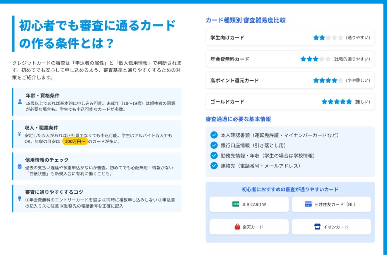Click the yen icon beside 収入・職業条件

pos(19,134)
